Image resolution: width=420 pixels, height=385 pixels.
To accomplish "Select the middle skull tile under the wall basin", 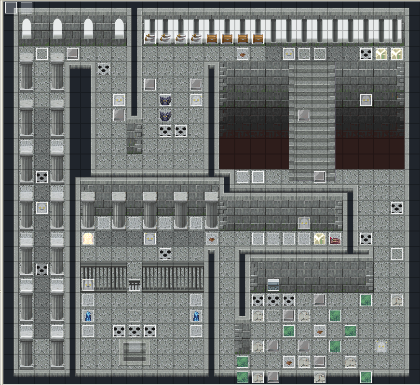I will (x=273, y=300).
